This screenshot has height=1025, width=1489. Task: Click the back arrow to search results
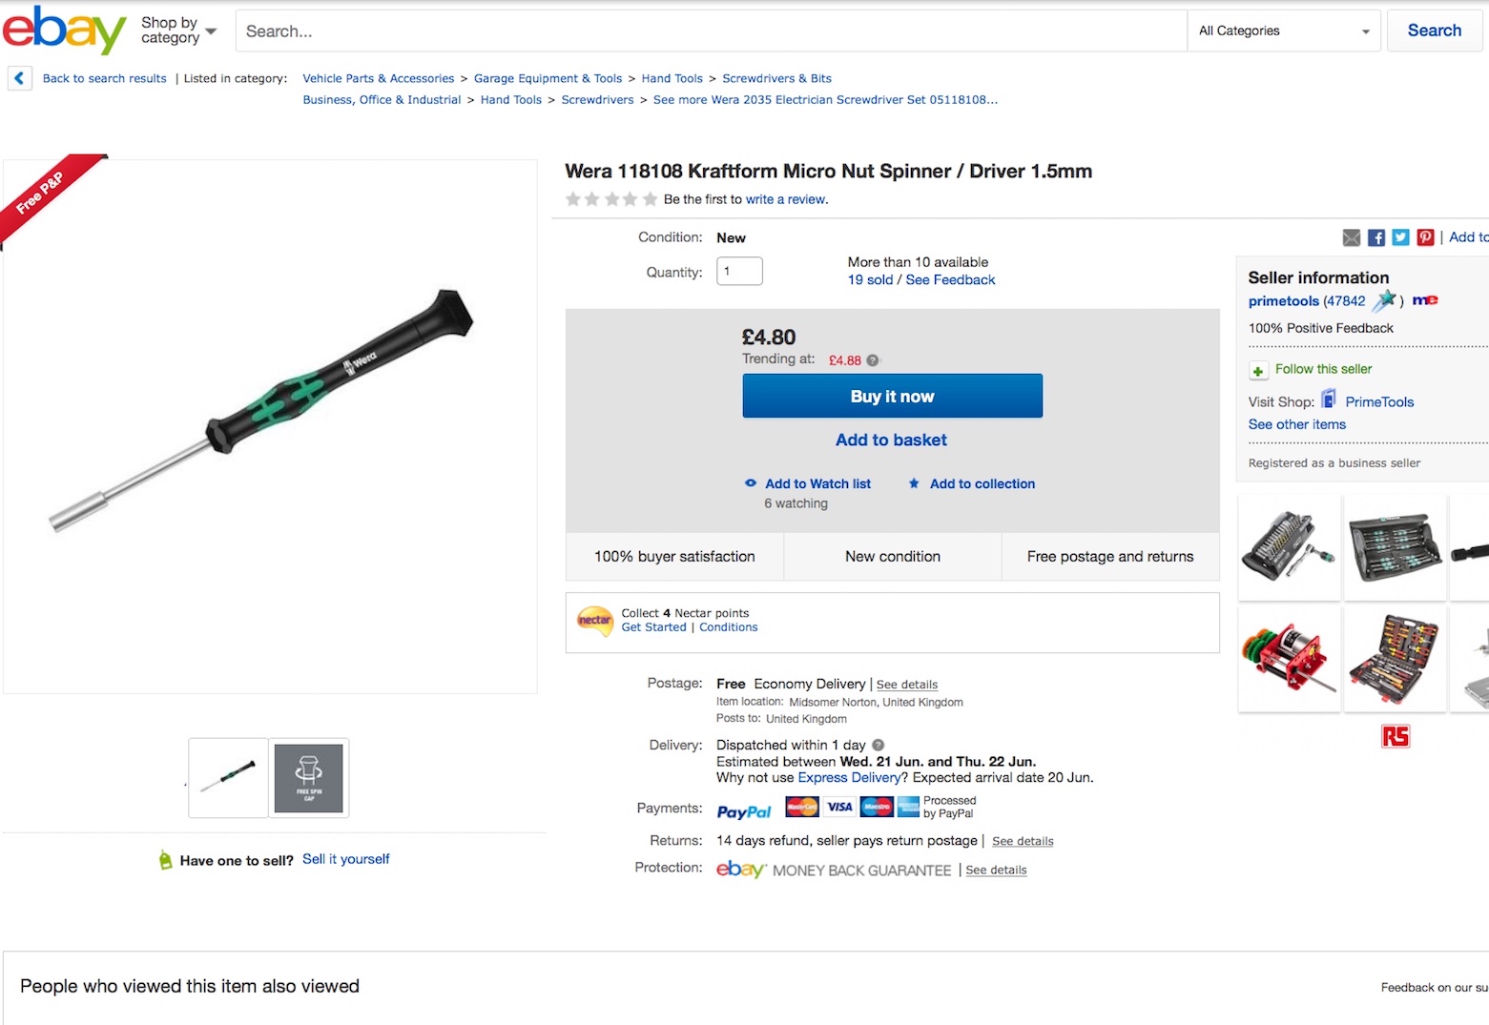(19, 78)
